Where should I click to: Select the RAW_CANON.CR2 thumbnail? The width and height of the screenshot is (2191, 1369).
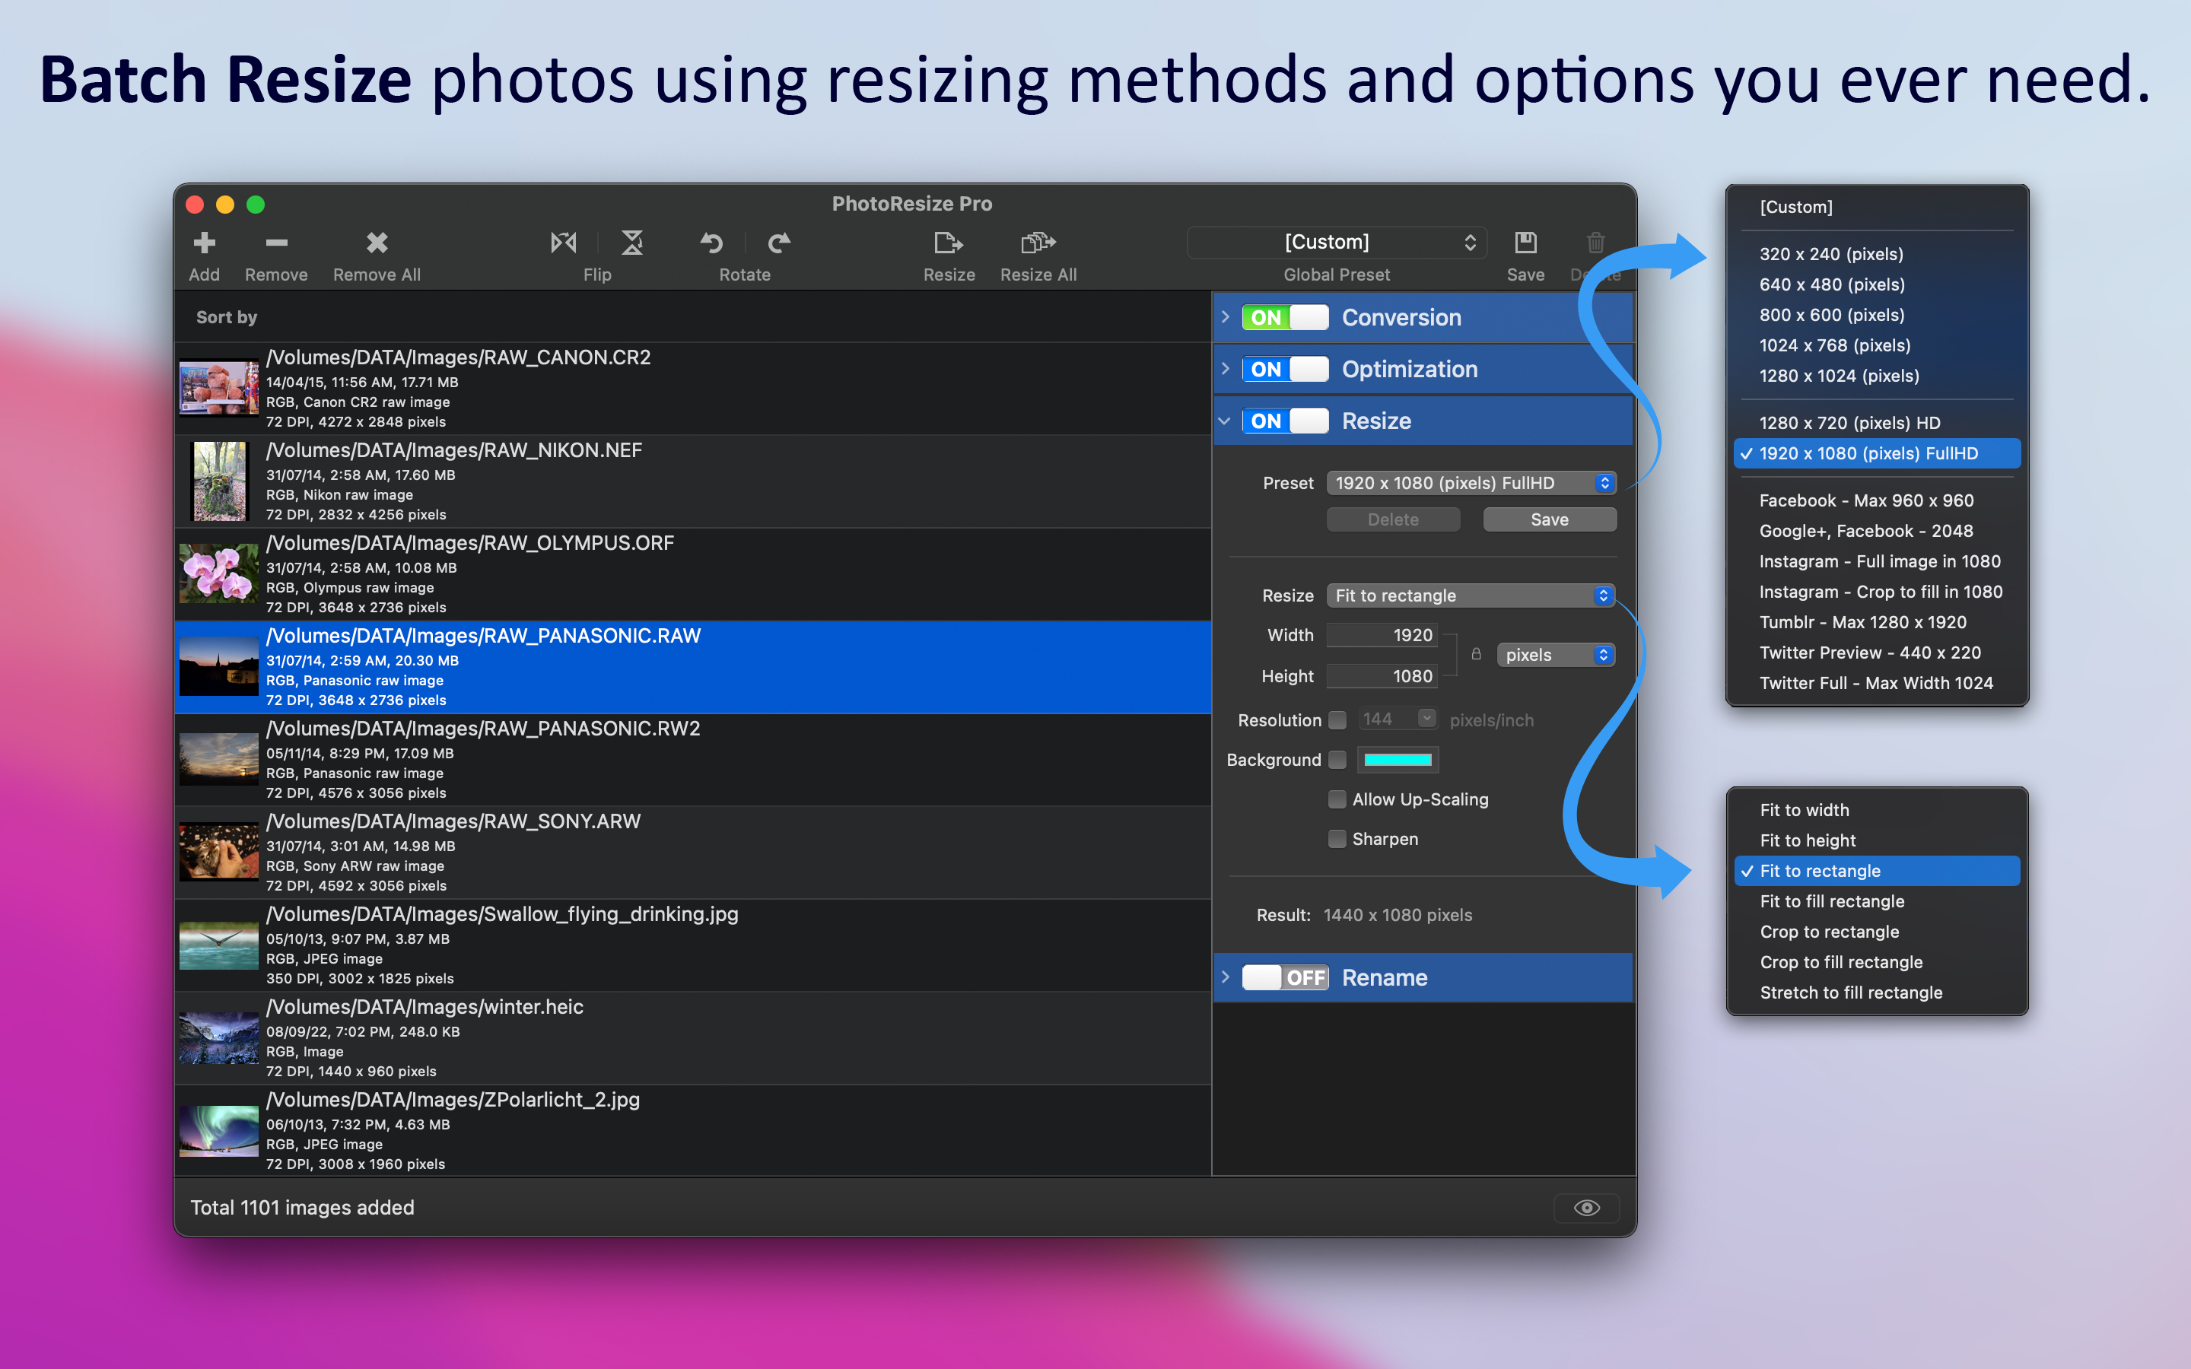[x=219, y=389]
